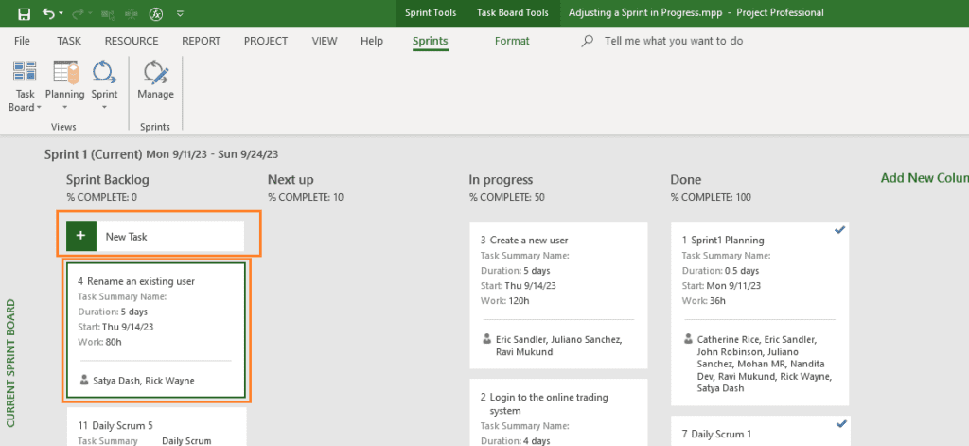Select the Login to the online trading system card
969x446 pixels.
tap(558, 412)
